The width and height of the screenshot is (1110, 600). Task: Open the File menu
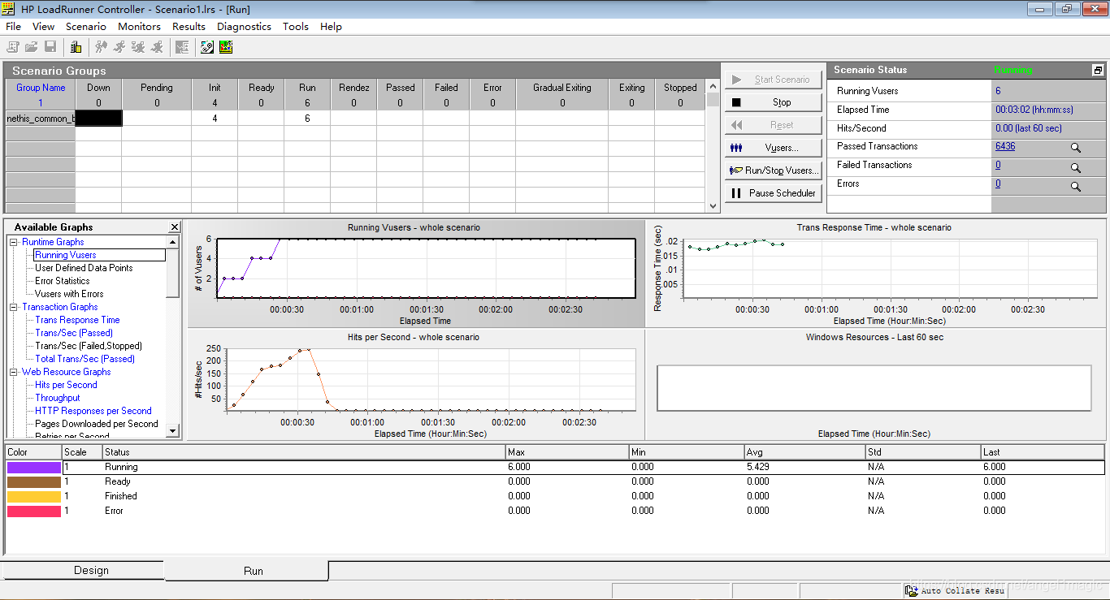pyautogui.click(x=13, y=26)
